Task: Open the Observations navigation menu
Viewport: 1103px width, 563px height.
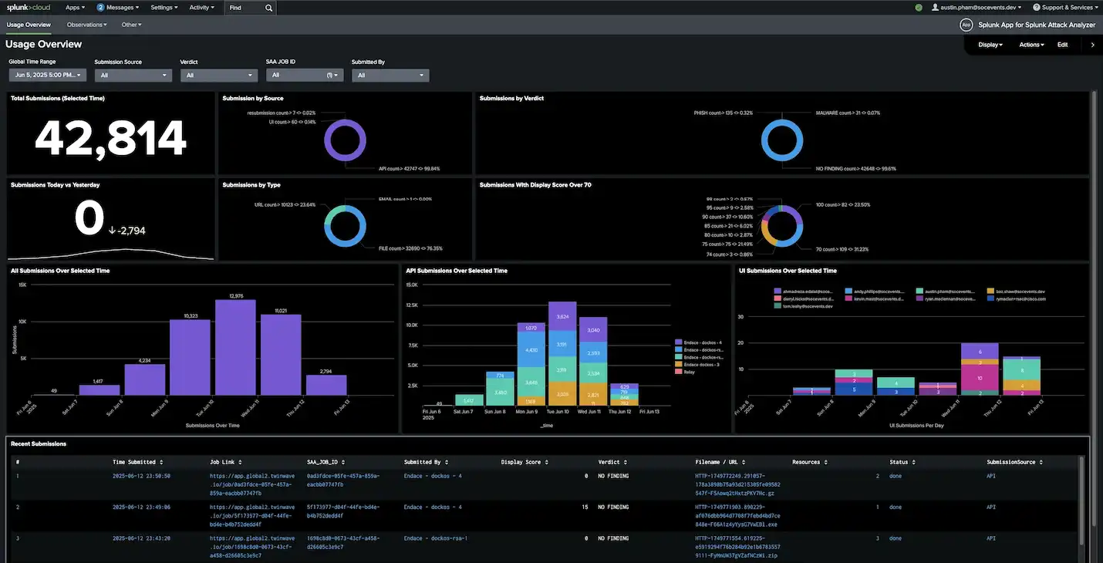Action: (86, 25)
